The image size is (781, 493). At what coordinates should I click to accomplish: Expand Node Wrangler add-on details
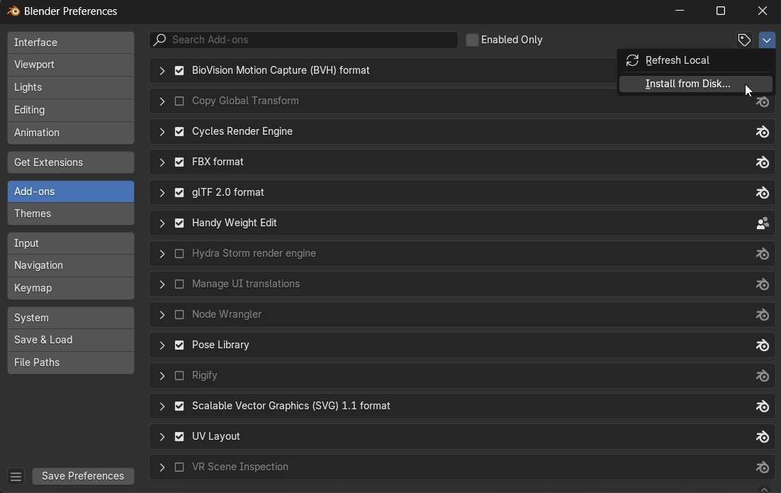point(162,314)
